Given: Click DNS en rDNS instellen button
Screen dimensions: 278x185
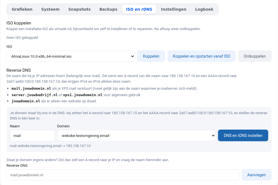Looking at the screenshot, I should coord(243,136).
